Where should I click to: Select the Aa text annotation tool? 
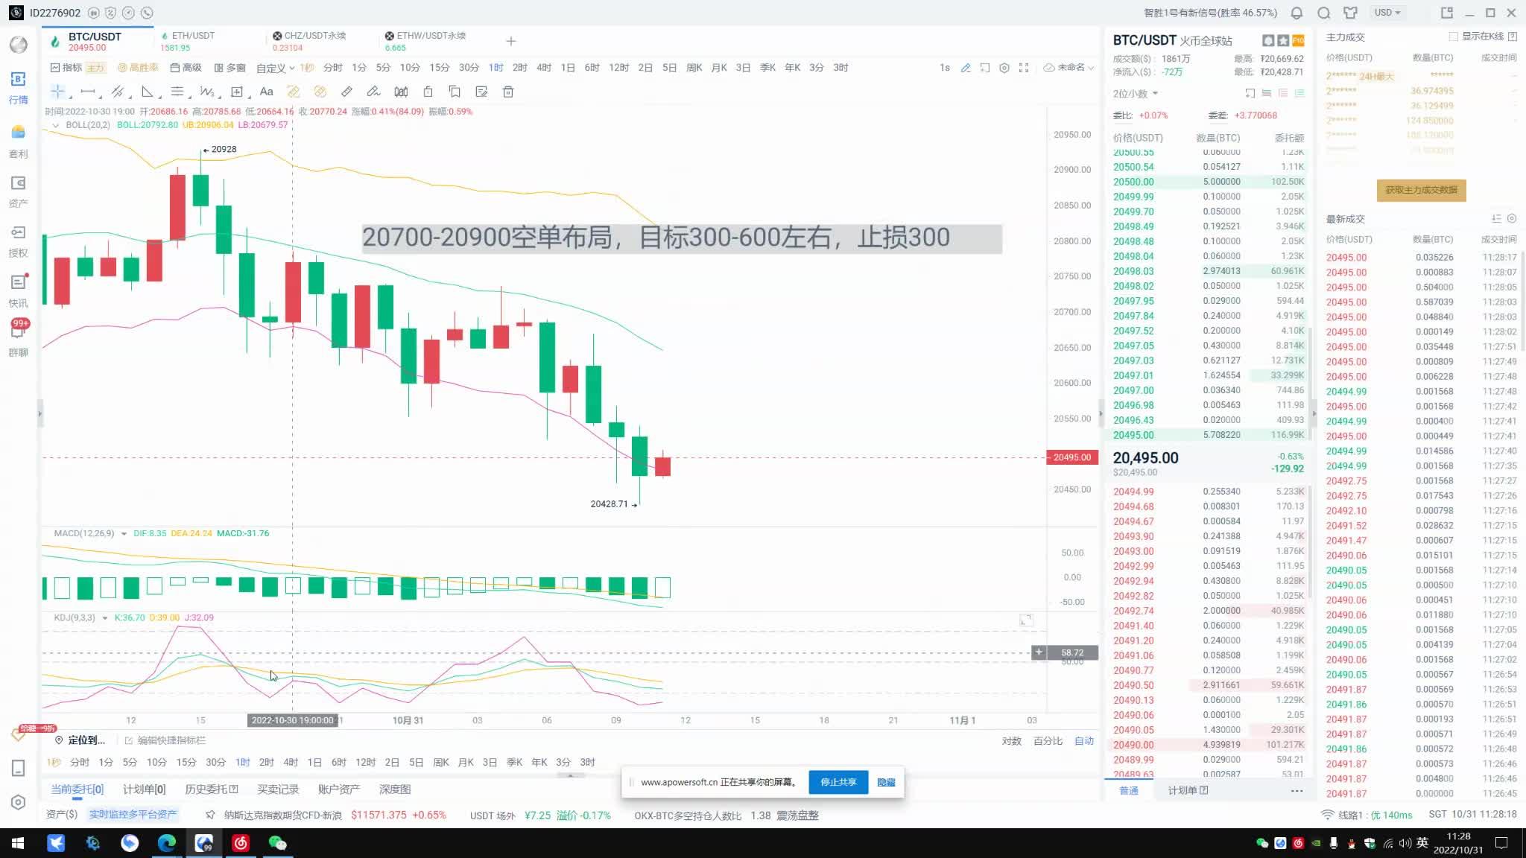coord(266,92)
